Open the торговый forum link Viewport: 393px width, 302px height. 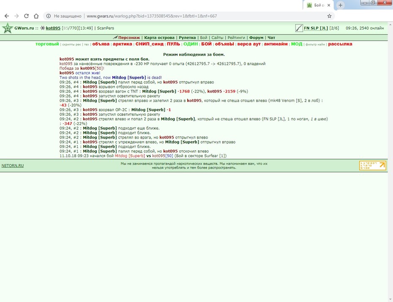click(x=47, y=44)
